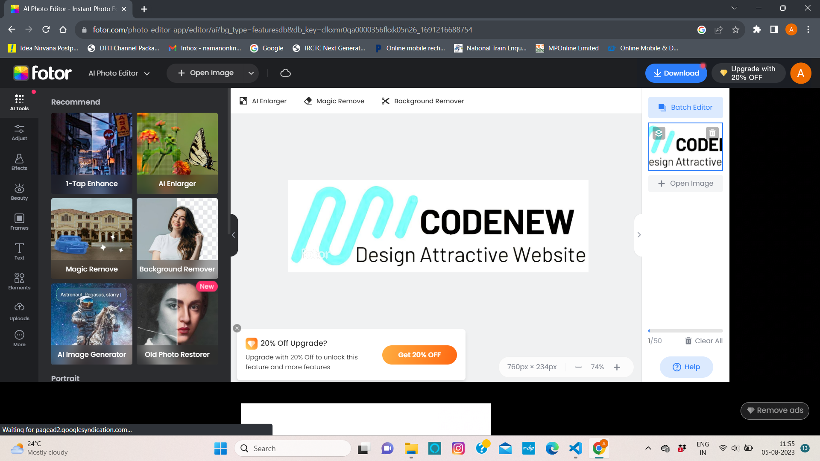
Task: Delete image thumbnail with trash icon
Action: (712, 133)
